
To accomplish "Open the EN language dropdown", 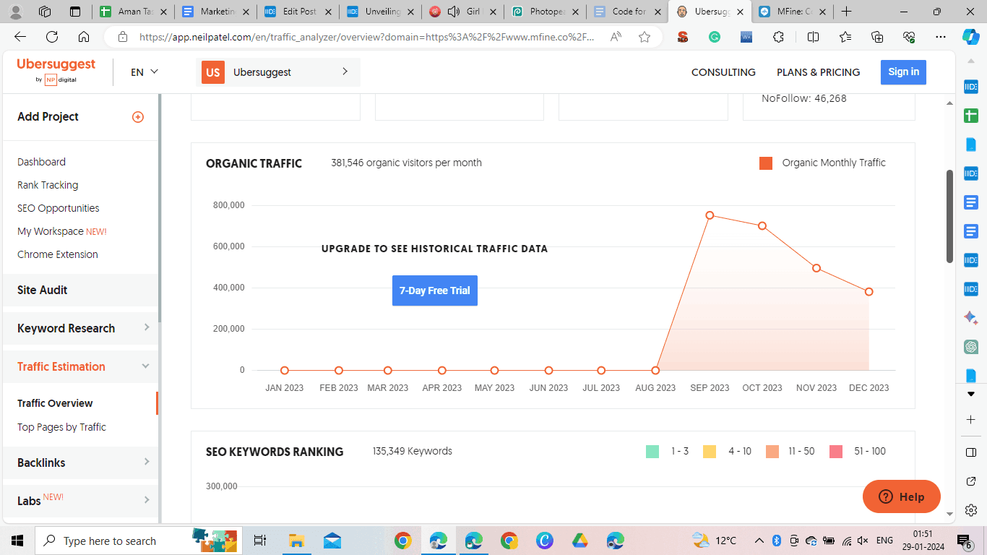I will point(142,72).
